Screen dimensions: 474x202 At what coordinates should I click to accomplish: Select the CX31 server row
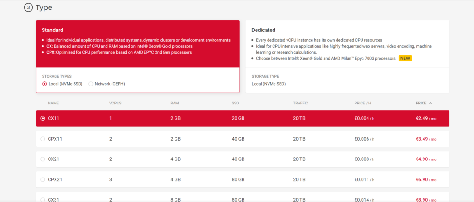coord(43,199)
